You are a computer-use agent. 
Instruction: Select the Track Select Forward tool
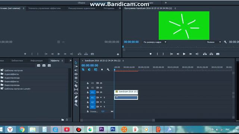click(x=76, y=66)
